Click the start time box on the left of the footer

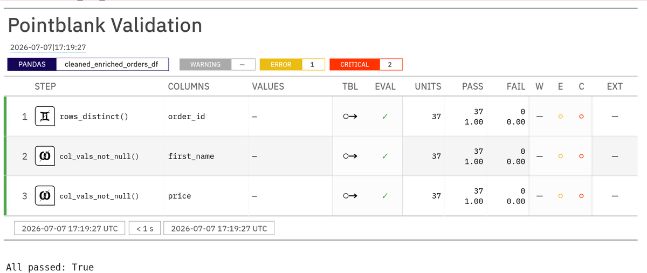70,228
